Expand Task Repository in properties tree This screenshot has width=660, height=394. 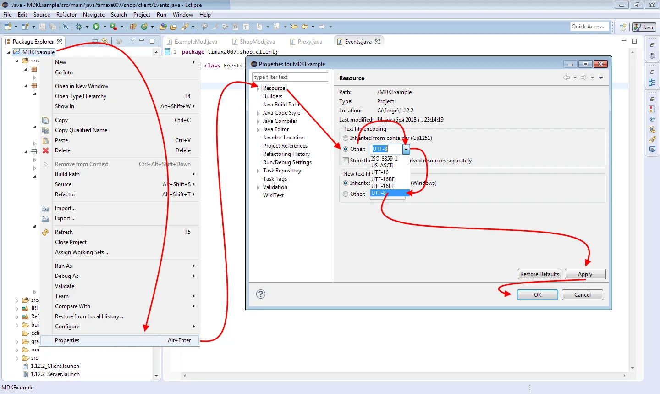(x=258, y=171)
